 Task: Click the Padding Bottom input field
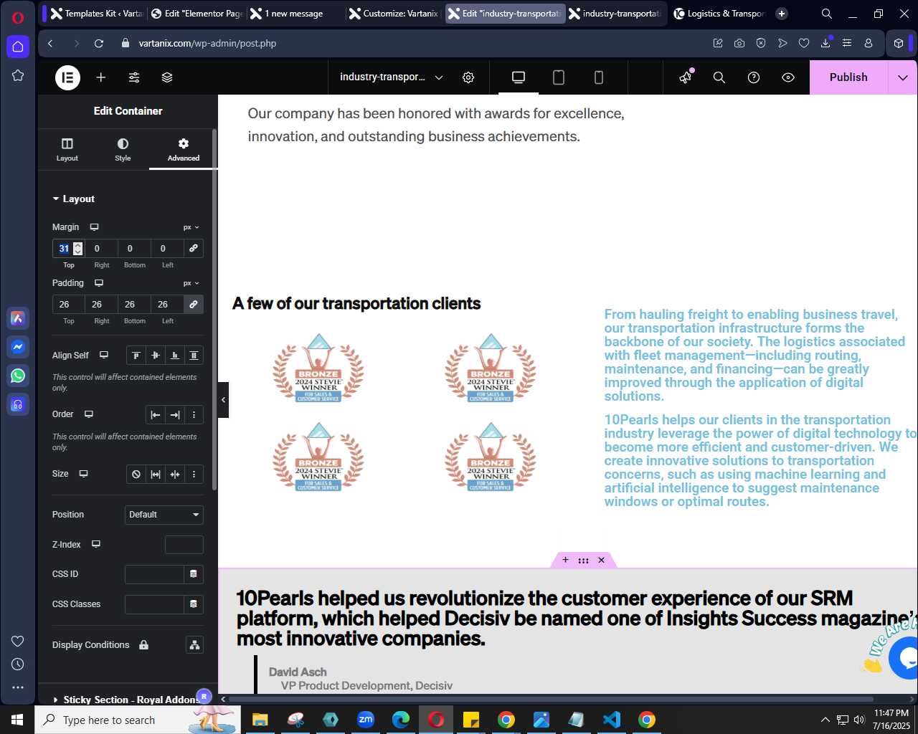pyautogui.click(x=134, y=304)
